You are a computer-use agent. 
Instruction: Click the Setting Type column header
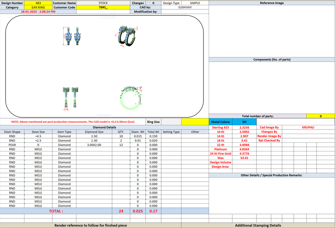(x=171, y=132)
